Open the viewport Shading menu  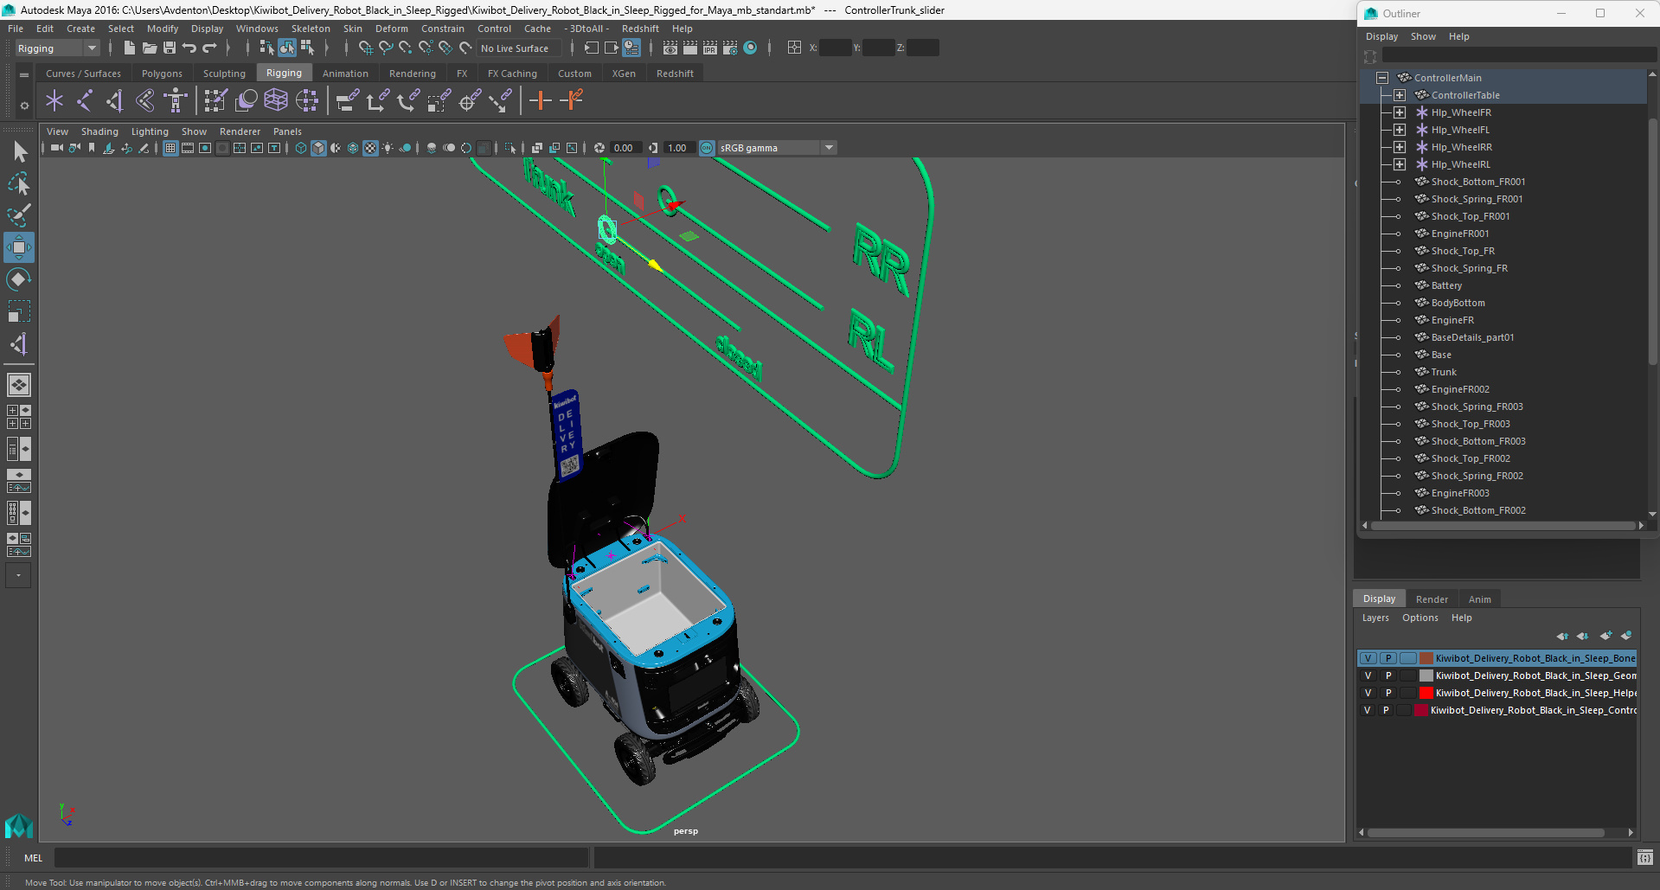pos(99,131)
